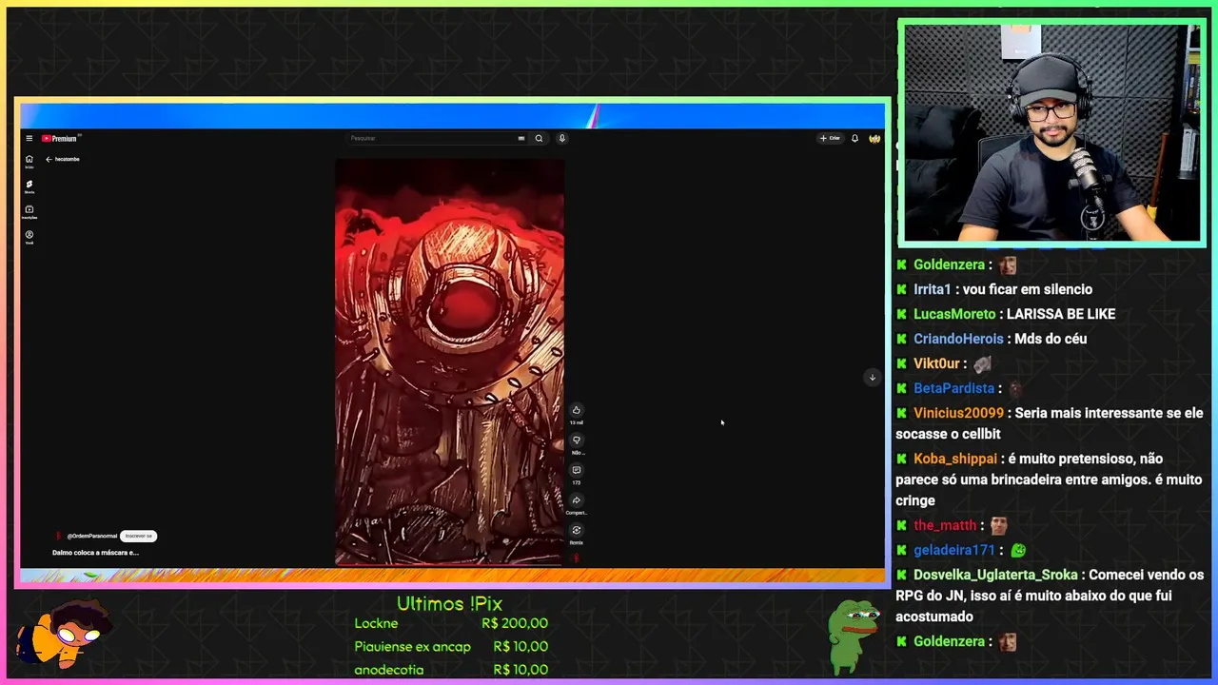Image resolution: width=1218 pixels, height=685 pixels.
Task: Click chat username Vinicius20099
Action: (958, 413)
